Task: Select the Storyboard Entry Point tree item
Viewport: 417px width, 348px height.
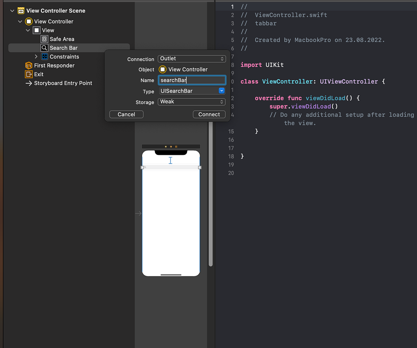Action: click(x=63, y=83)
